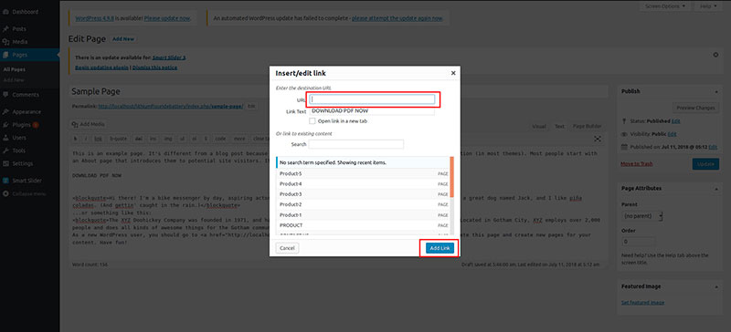Click the Add Link button
The image size is (731, 332).
point(440,248)
